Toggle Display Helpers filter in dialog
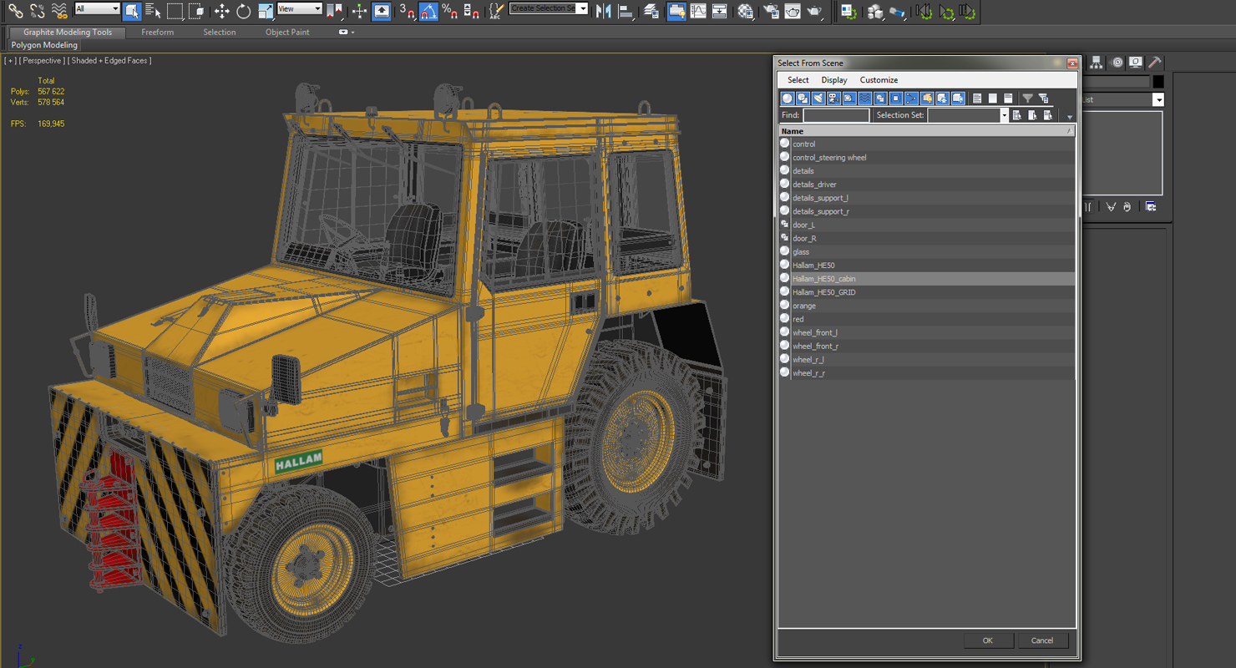Screen dimensions: 1236x668 (x=849, y=99)
